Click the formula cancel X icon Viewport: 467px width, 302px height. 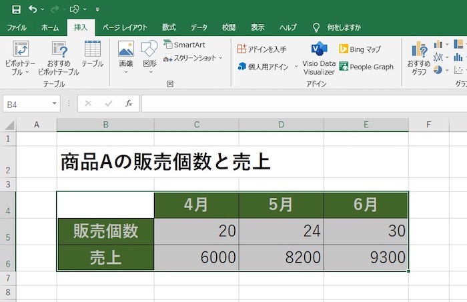88,103
